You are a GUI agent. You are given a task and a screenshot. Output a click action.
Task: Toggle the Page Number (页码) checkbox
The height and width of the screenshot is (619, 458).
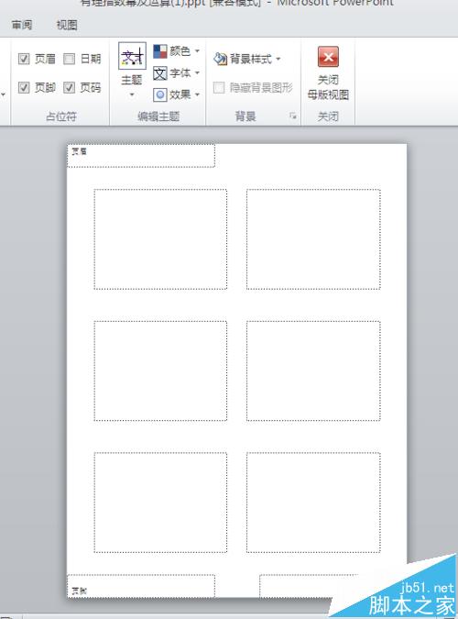[x=69, y=87]
